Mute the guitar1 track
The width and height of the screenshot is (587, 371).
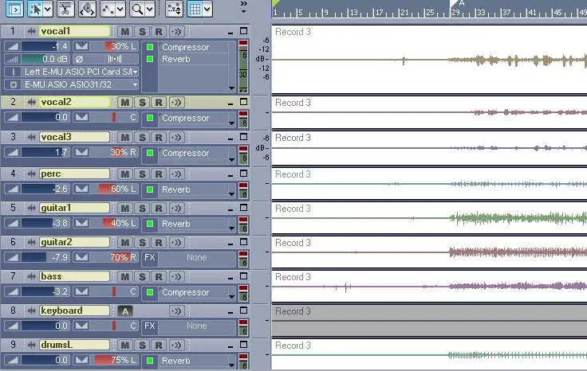tap(125, 209)
